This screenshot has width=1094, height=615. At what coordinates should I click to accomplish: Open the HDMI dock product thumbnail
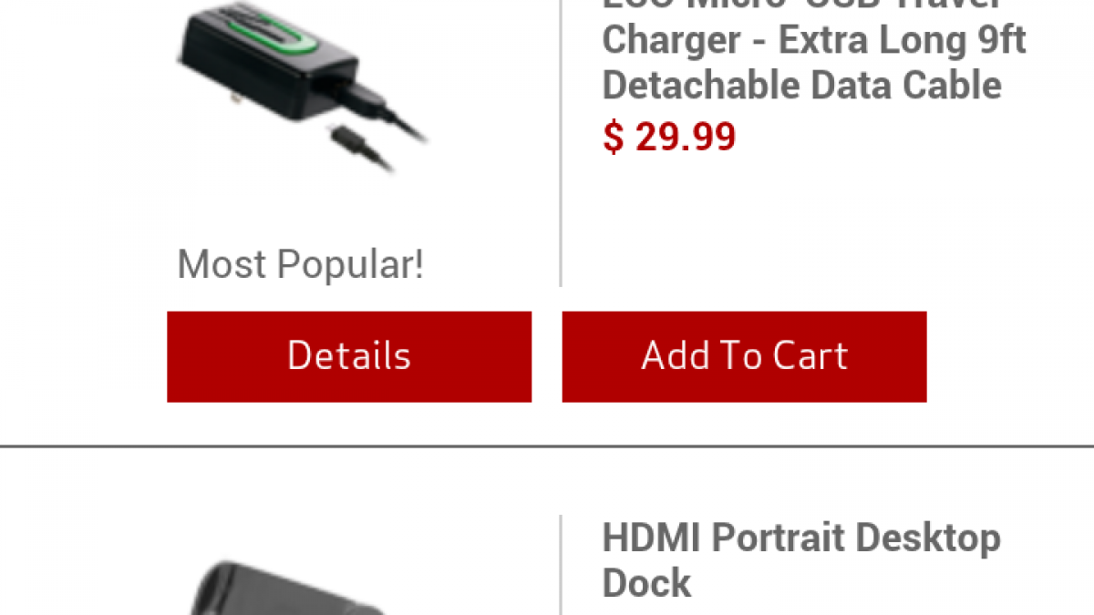pos(283,588)
